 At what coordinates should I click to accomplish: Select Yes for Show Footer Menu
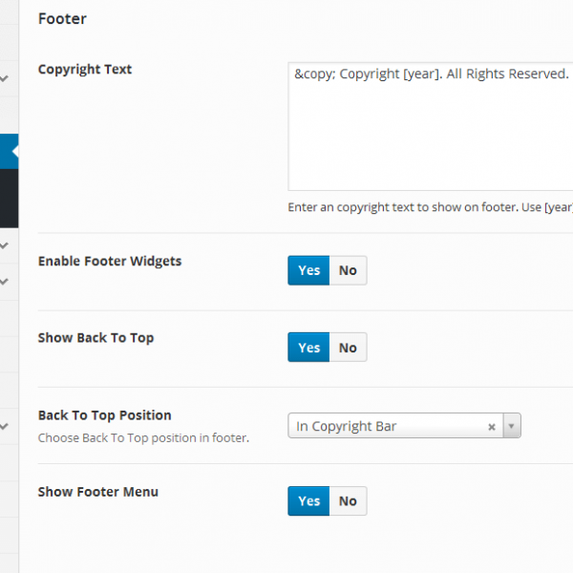(x=308, y=501)
